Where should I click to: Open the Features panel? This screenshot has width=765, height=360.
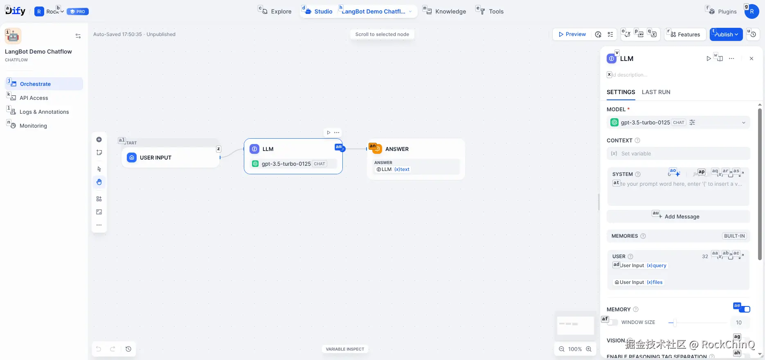(x=685, y=34)
